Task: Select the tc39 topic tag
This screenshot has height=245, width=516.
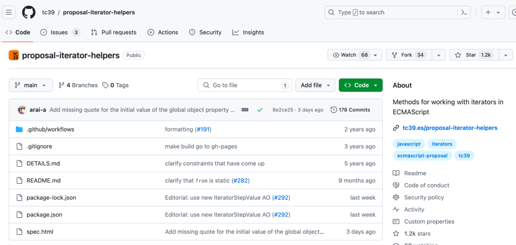Action: pyautogui.click(x=464, y=156)
